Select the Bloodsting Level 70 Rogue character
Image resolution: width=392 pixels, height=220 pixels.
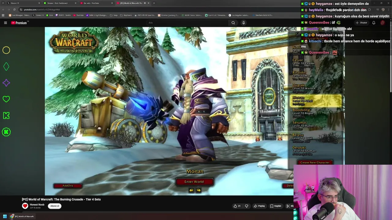tap(315, 113)
